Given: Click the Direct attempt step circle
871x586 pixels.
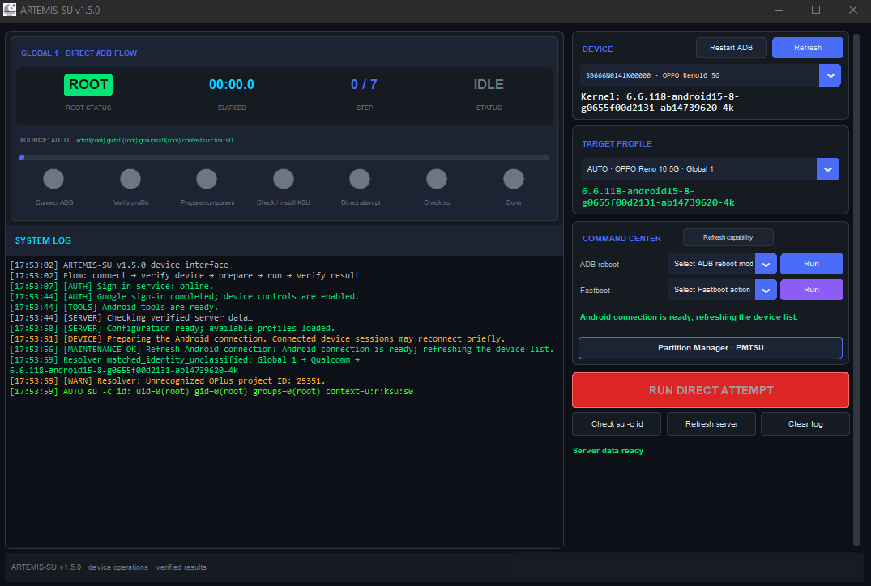Looking at the screenshot, I should [360, 179].
